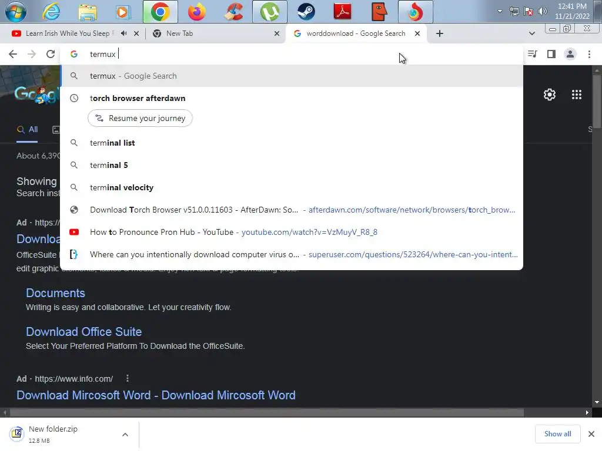This screenshot has width=602, height=451.
Task: Close the downloads bar
Action: point(591,434)
